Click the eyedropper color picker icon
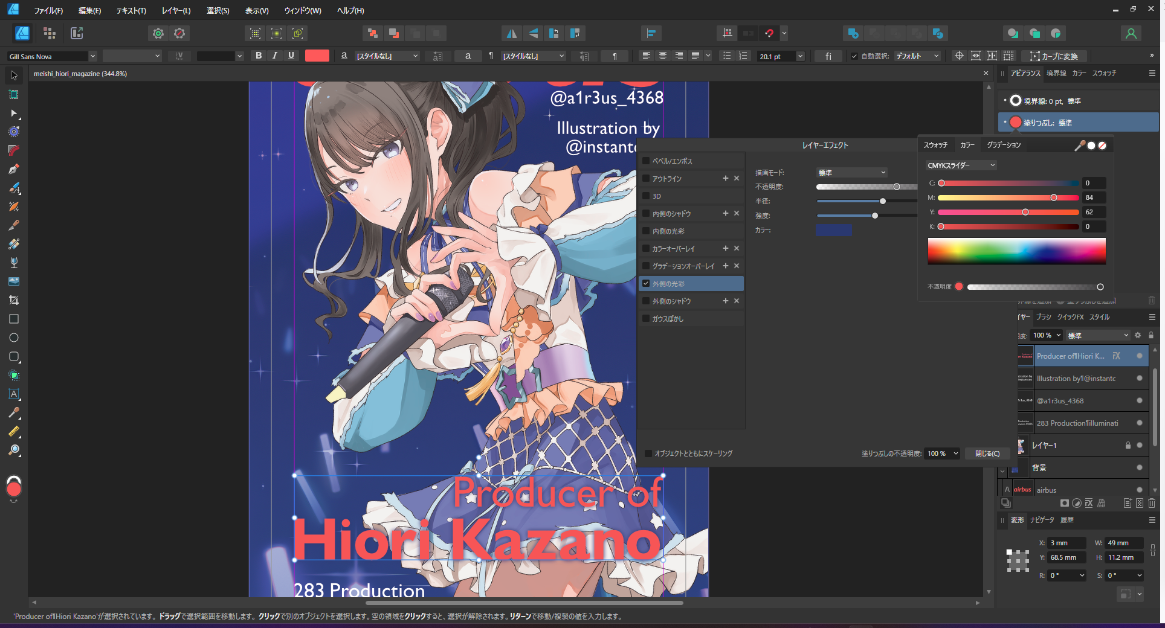1165x628 pixels. 1079,146
